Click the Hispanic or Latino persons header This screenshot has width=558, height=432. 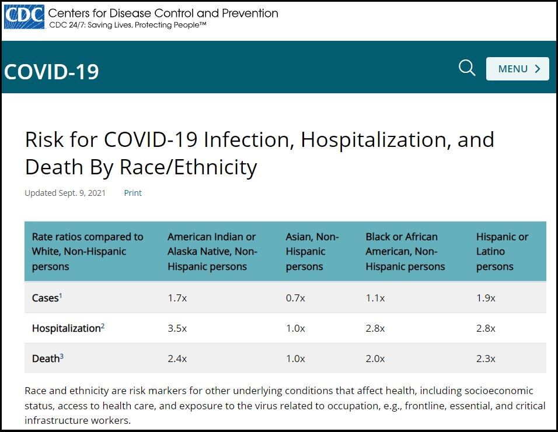pyautogui.click(x=502, y=251)
